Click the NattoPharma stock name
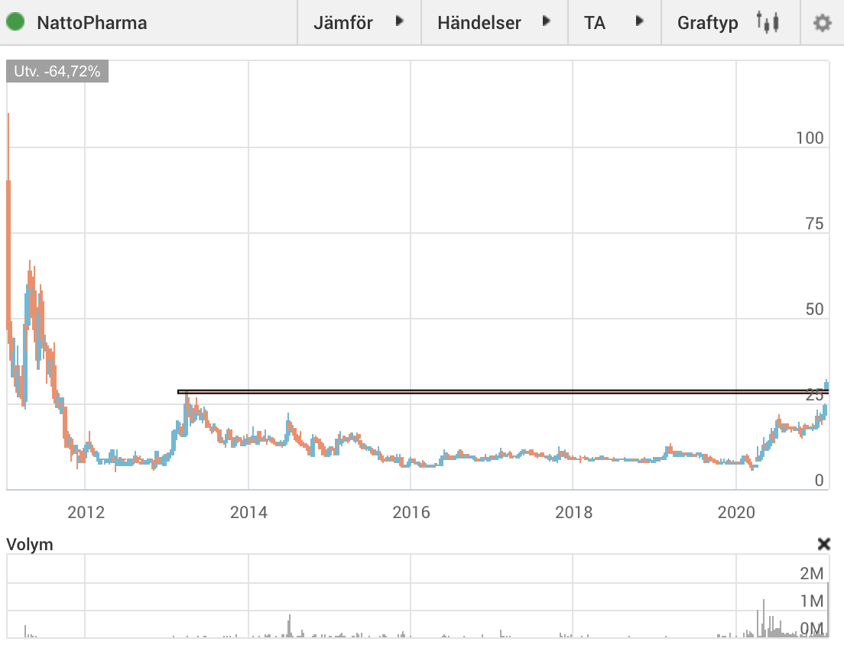This screenshot has height=648, width=844. [x=92, y=23]
